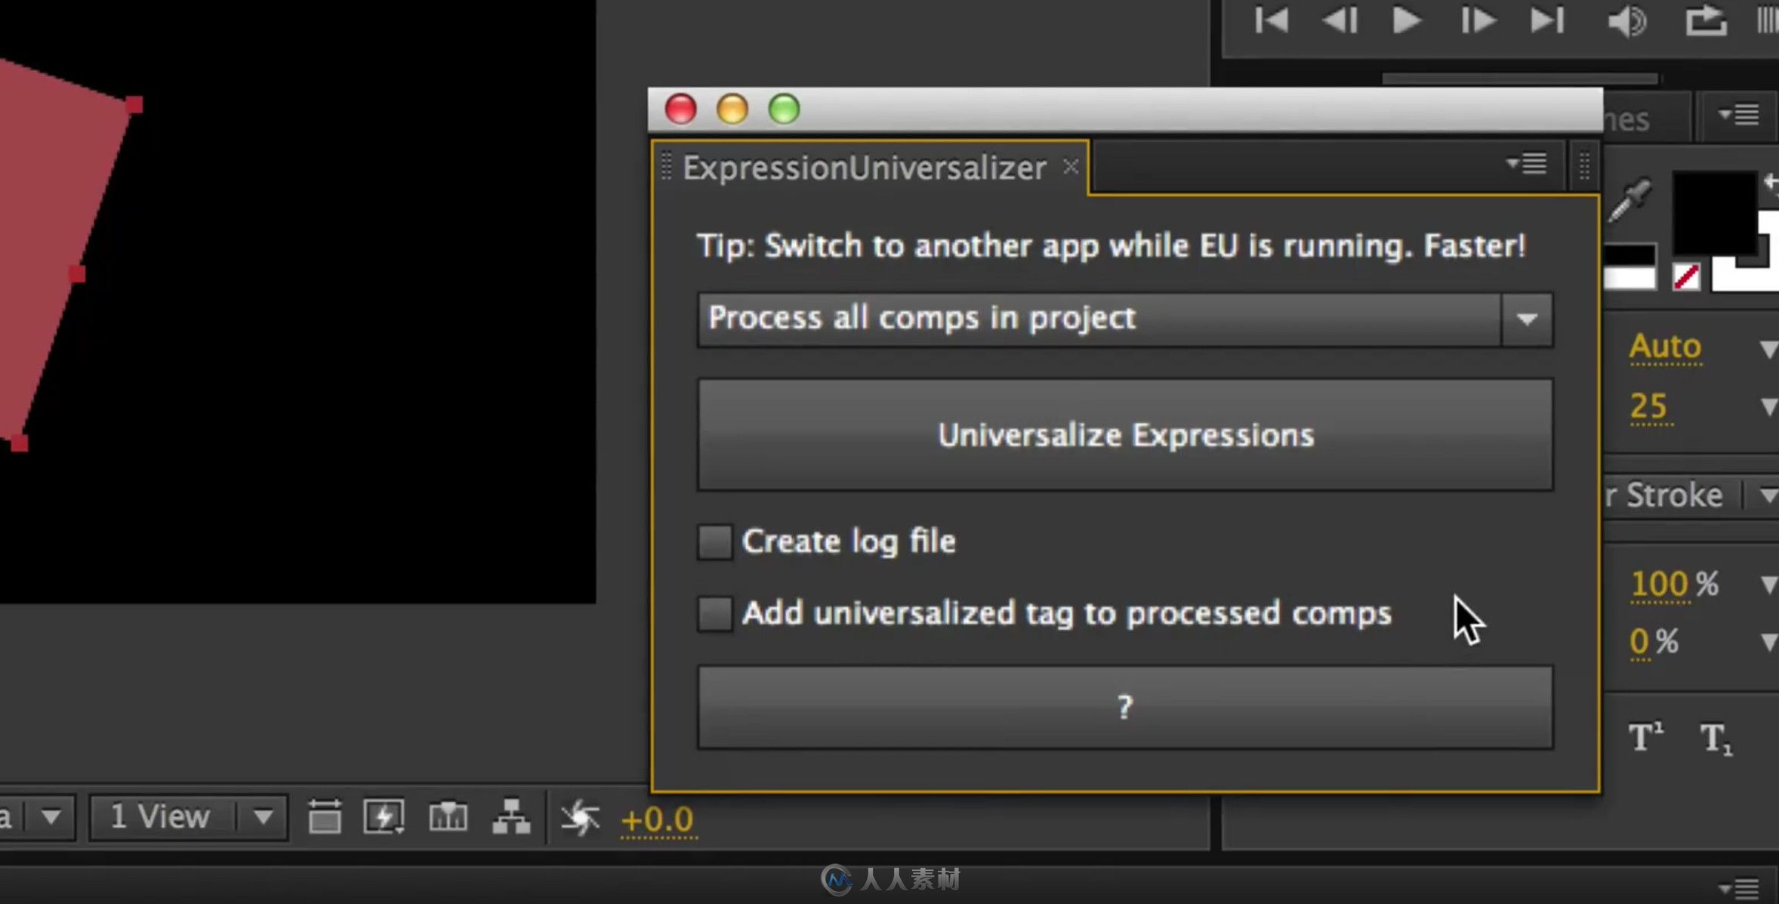Select top-right mask vertex on red shape
Image resolution: width=1779 pixels, height=904 pixels.
(x=134, y=105)
